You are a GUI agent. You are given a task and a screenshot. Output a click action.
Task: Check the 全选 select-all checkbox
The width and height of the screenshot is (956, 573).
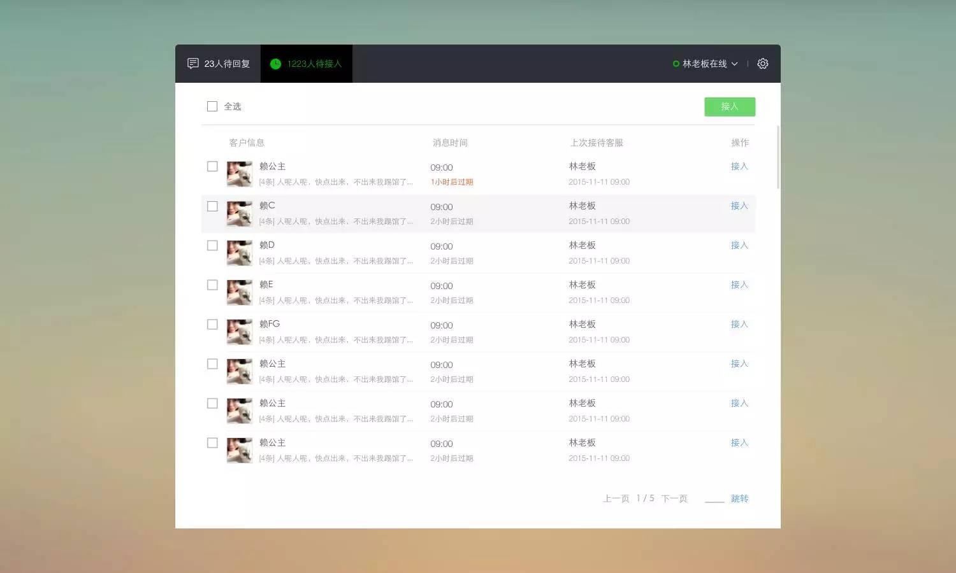pyautogui.click(x=212, y=106)
